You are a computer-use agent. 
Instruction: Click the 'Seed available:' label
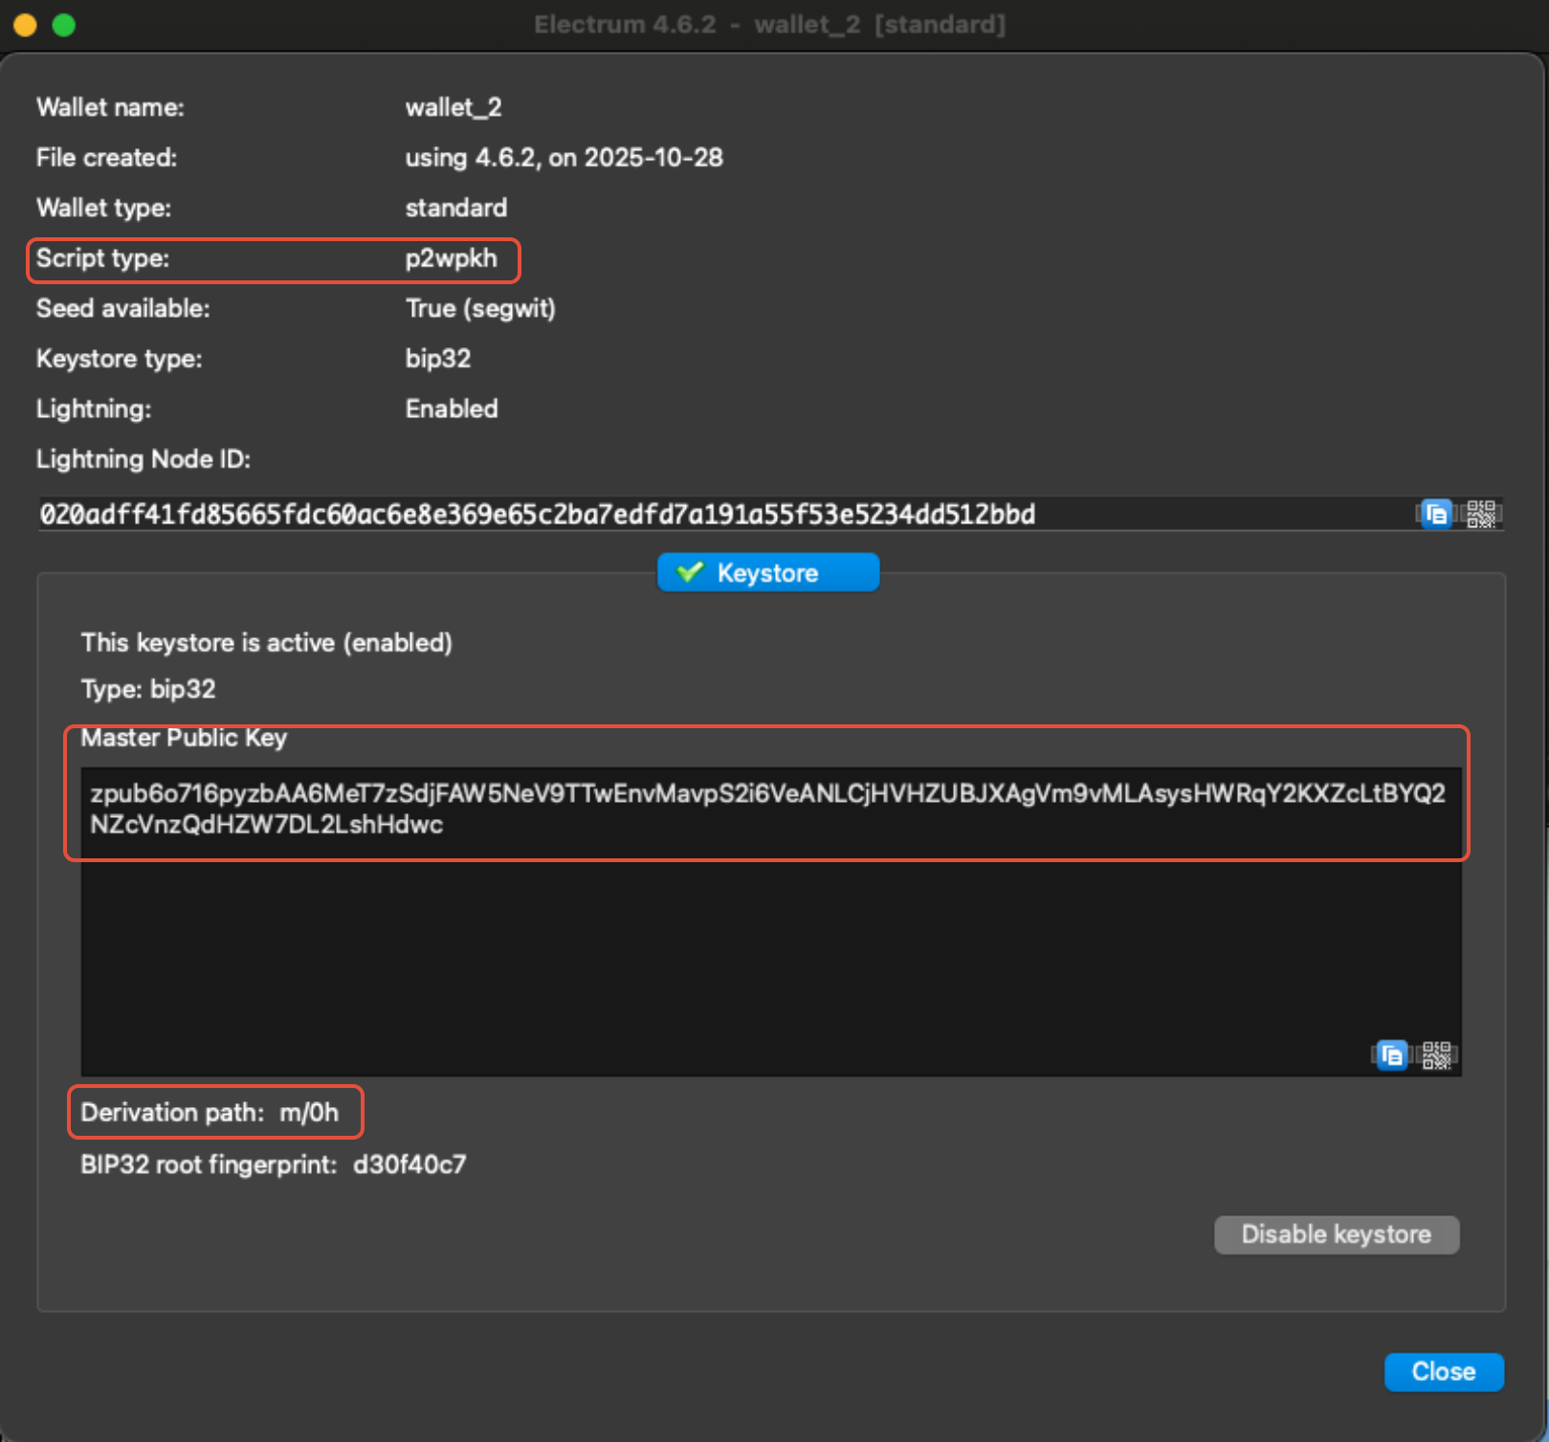tap(123, 308)
